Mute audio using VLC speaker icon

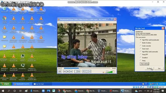(104, 72)
